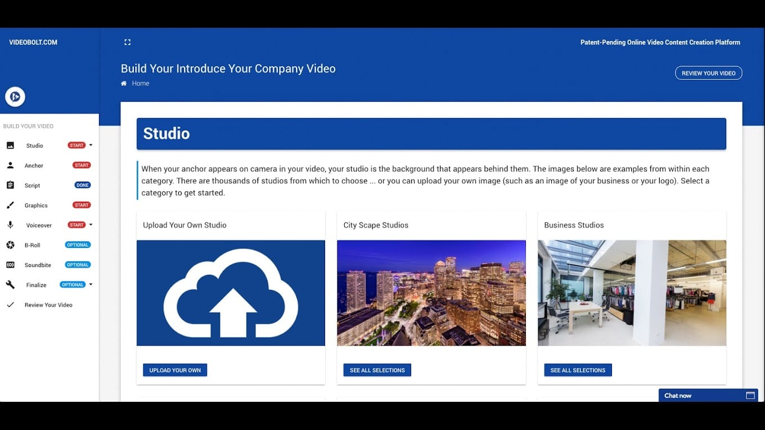Screen dimensions: 765x430
Task: Click the Chat now window icon
Action: (x=750, y=396)
